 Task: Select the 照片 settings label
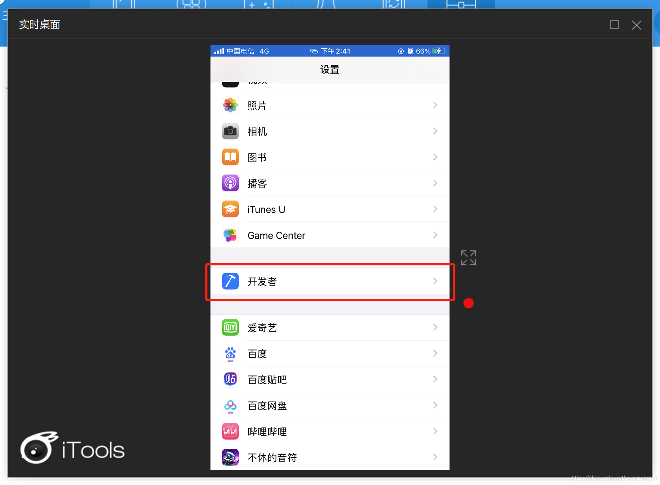[257, 106]
